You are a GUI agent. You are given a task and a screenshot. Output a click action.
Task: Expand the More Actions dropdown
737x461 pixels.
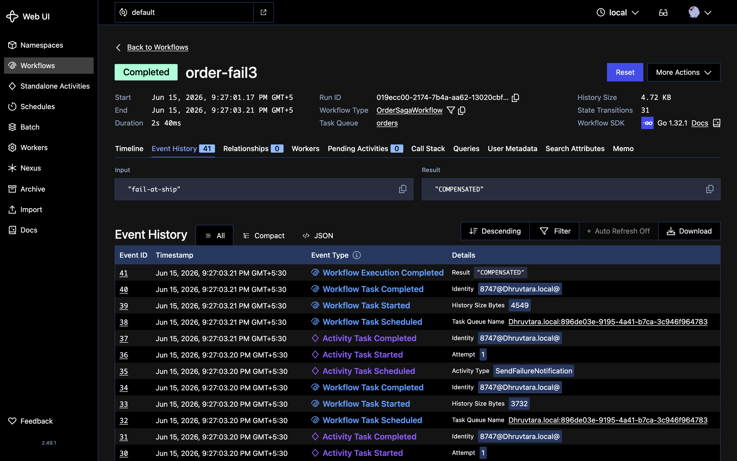coord(684,72)
